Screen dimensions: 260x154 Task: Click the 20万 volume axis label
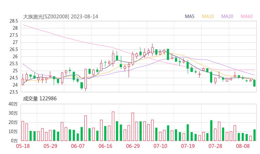pyautogui.click(x=13, y=122)
